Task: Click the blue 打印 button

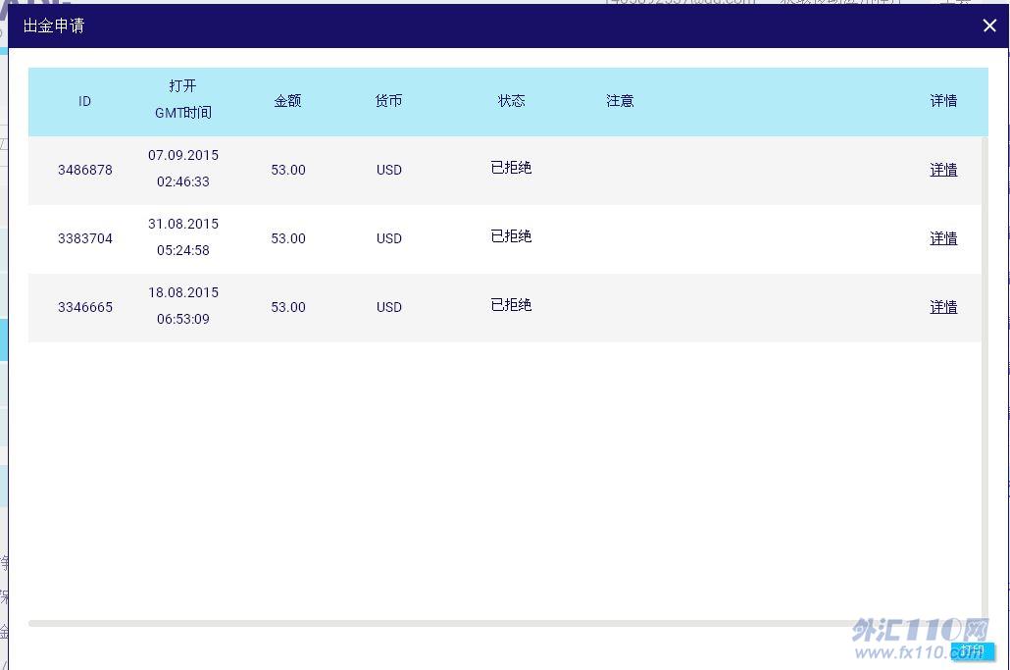Action: 972,651
